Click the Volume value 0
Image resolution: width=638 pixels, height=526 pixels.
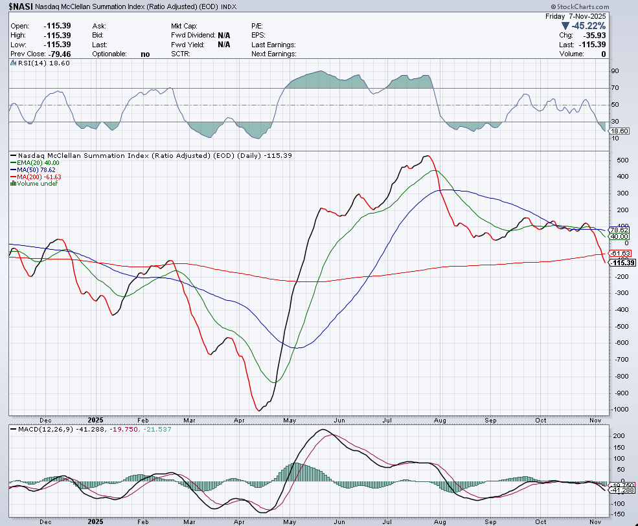[604, 54]
